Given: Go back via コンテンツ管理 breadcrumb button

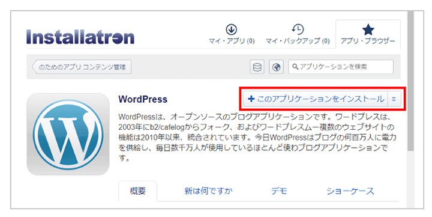Looking at the screenshot, I should 82,67.
